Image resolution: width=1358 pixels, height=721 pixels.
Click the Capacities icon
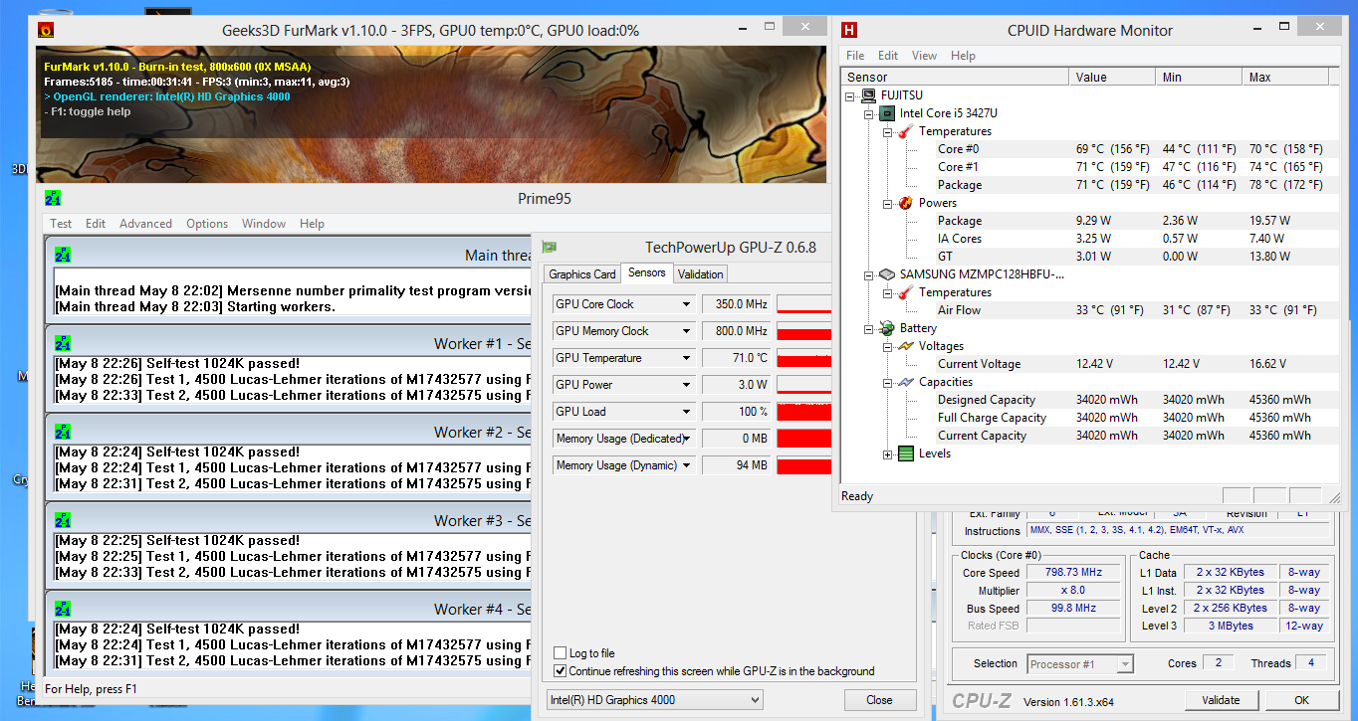[x=906, y=382]
